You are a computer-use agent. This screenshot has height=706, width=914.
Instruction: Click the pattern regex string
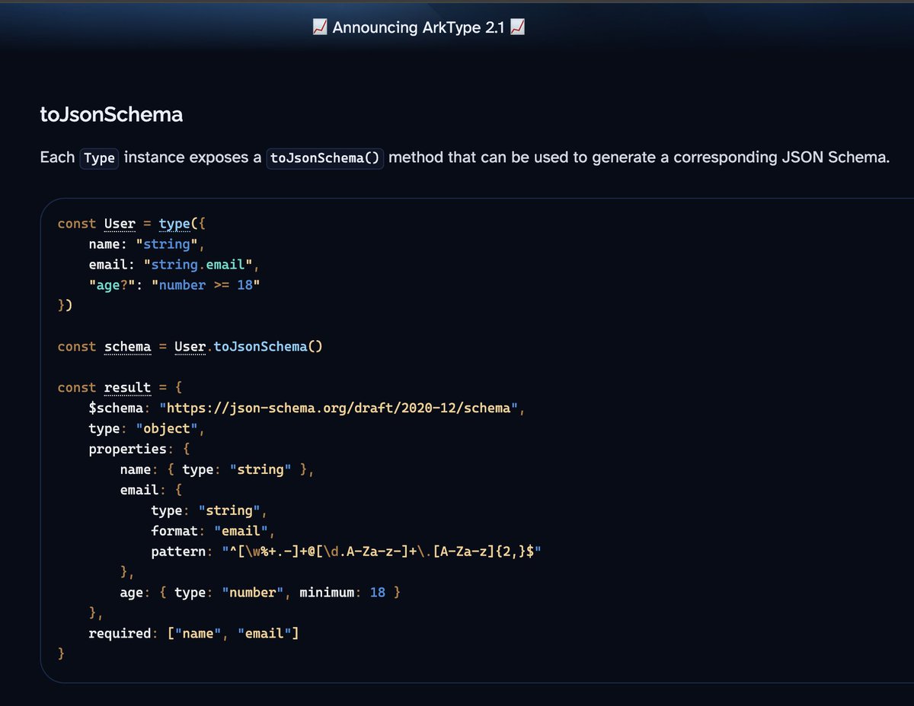382,552
